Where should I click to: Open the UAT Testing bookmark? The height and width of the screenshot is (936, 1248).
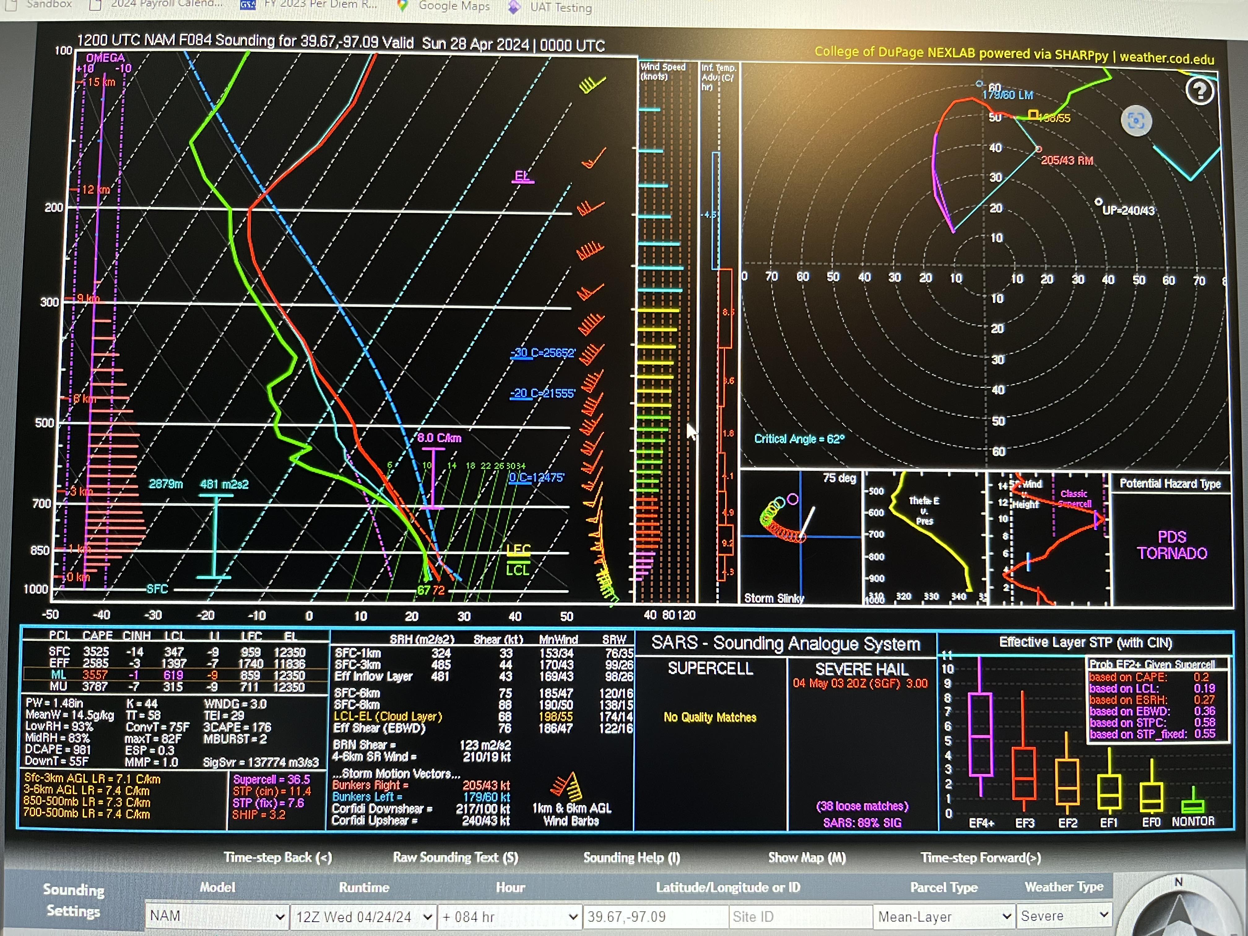tap(550, 7)
